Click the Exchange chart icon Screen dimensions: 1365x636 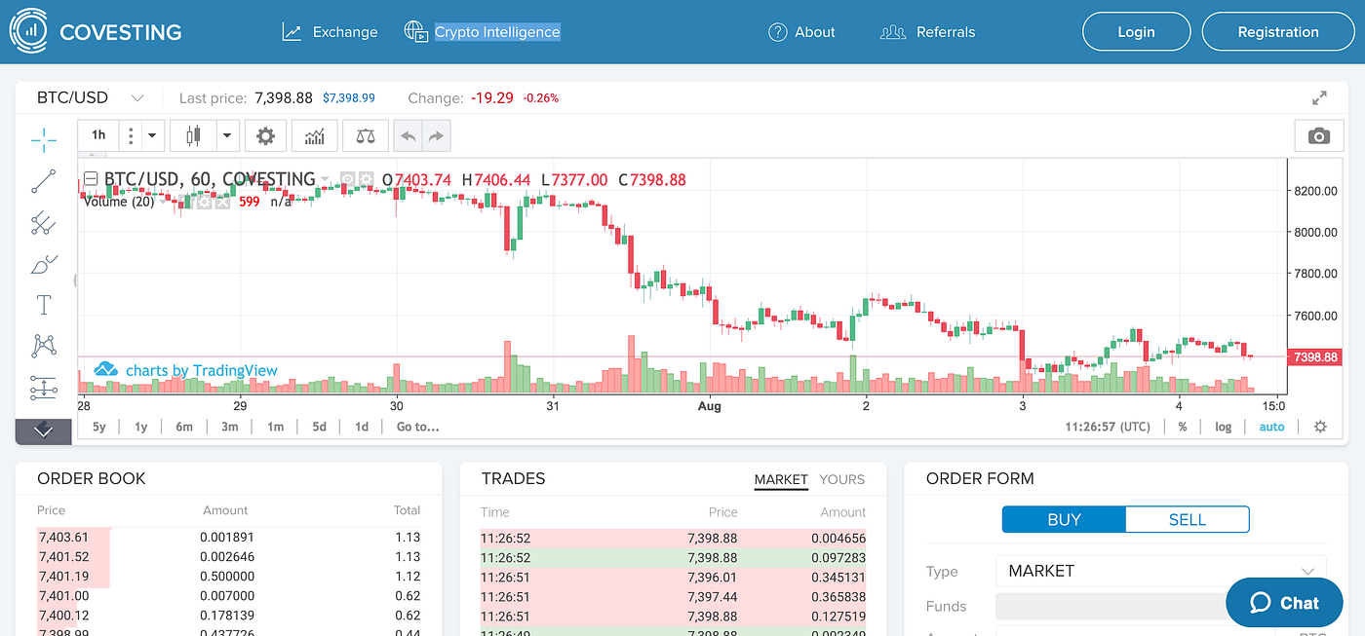(292, 32)
